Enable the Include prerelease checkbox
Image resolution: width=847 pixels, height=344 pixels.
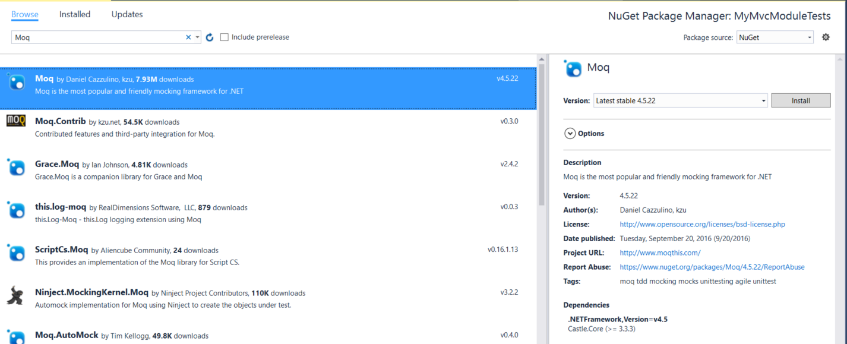[224, 37]
